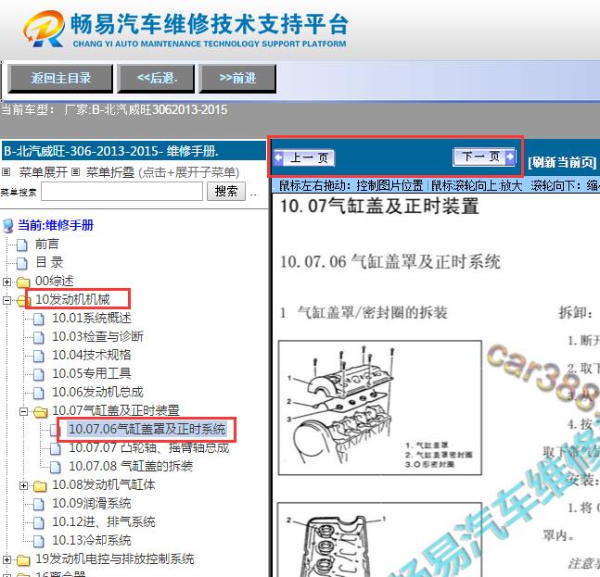Viewport: 600px width, 577px height.
Task: Click the page icon beside 10.01系统概述
Action: coord(39,320)
